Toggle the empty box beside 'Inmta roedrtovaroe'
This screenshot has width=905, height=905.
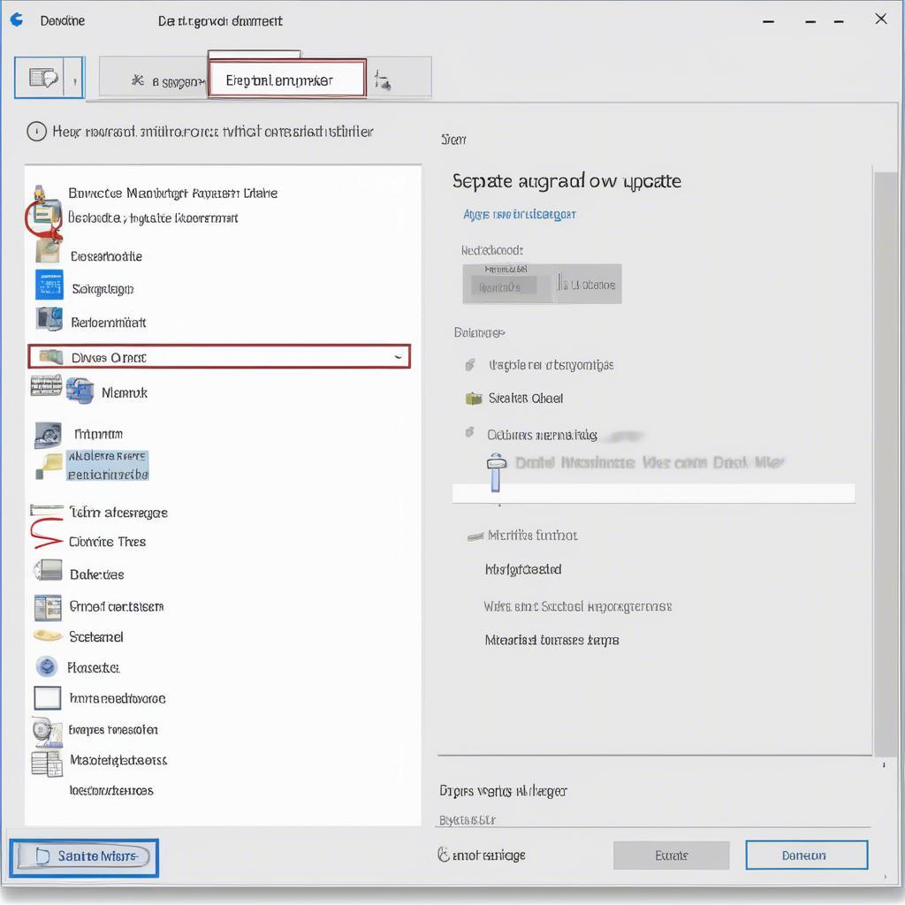[48, 698]
